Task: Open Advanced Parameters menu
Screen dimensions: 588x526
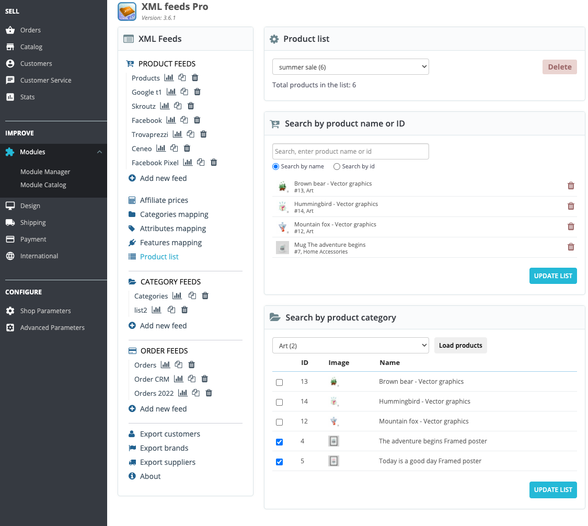Action: click(x=52, y=327)
